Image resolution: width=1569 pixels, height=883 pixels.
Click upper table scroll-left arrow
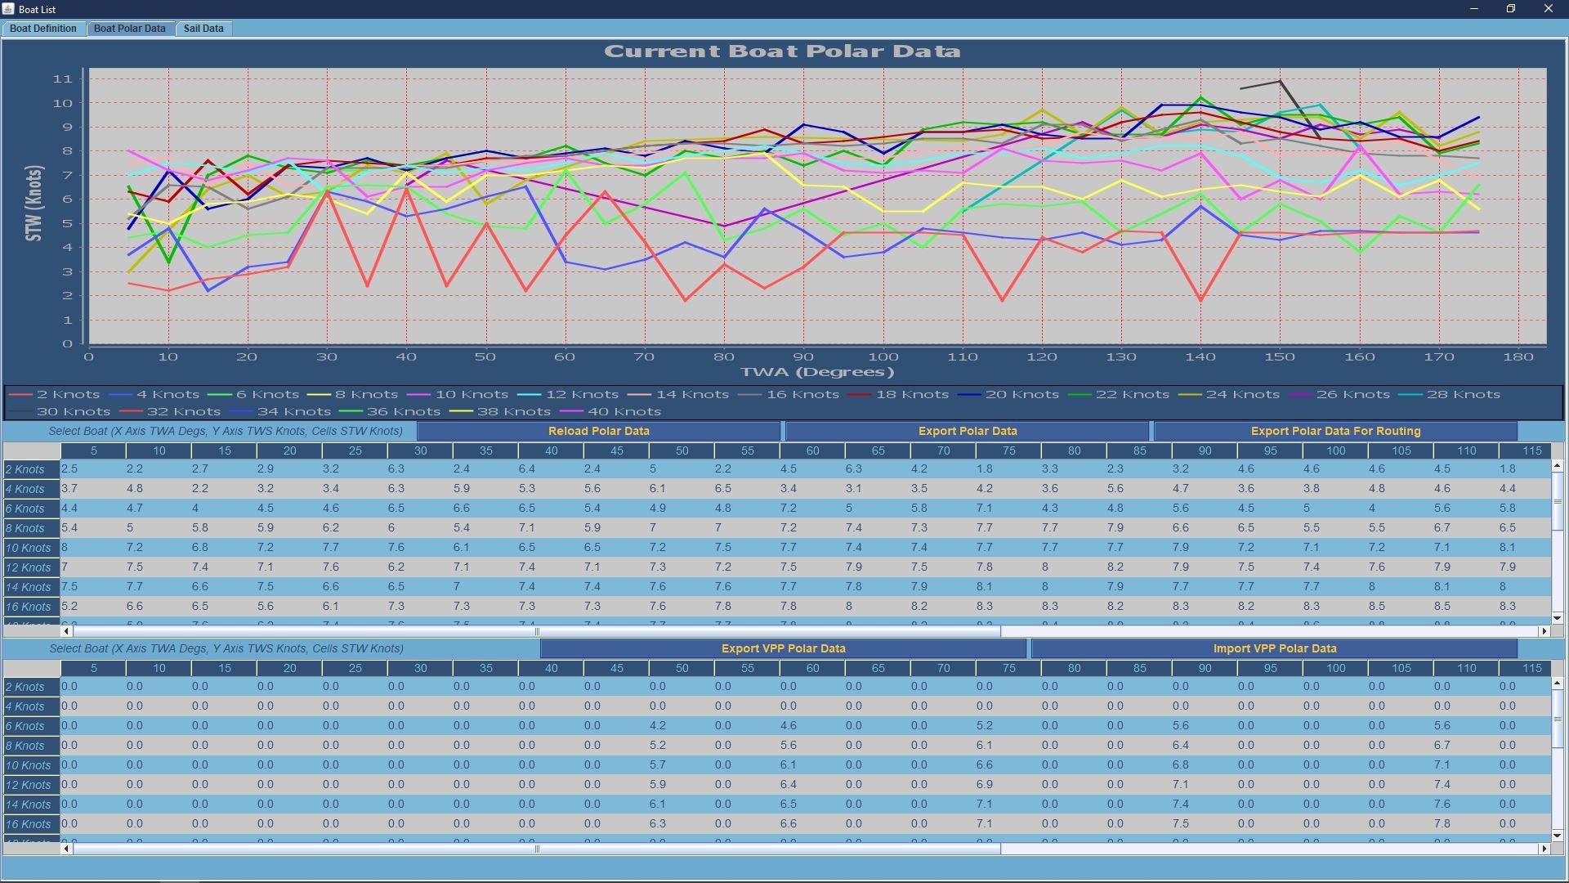67,631
